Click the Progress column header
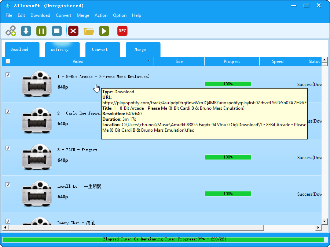The width and height of the screenshot is (330, 247). coord(232,61)
